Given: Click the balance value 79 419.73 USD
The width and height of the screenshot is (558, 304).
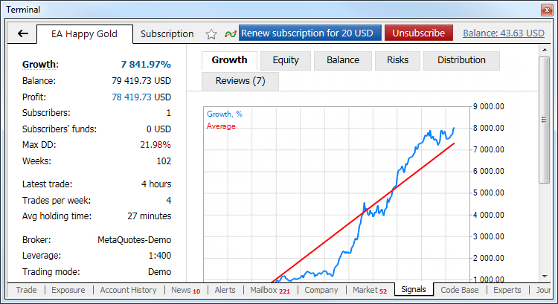Looking at the screenshot, I should (141, 81).
